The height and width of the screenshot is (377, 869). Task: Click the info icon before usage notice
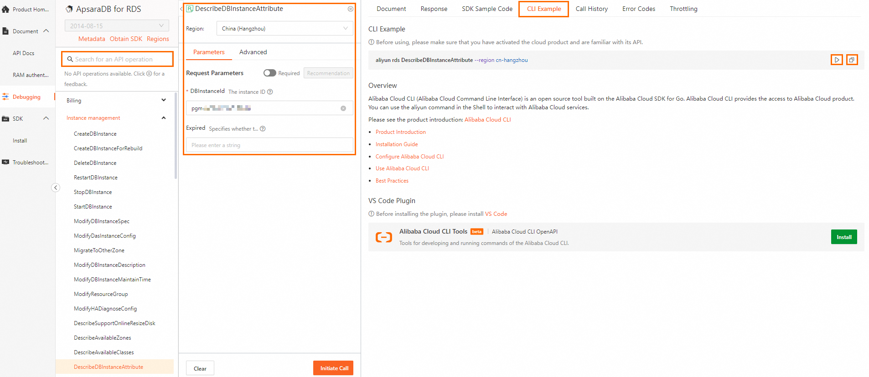(371, 42)
